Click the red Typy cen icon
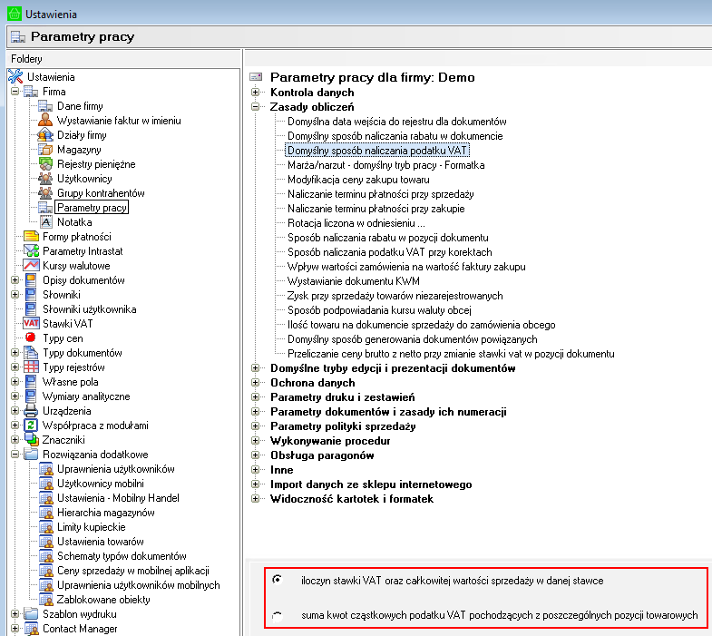Screen dimensions: 712x636 pos(31,338)
